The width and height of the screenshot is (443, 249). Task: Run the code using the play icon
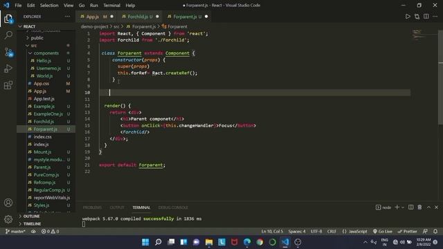point(408,17)
